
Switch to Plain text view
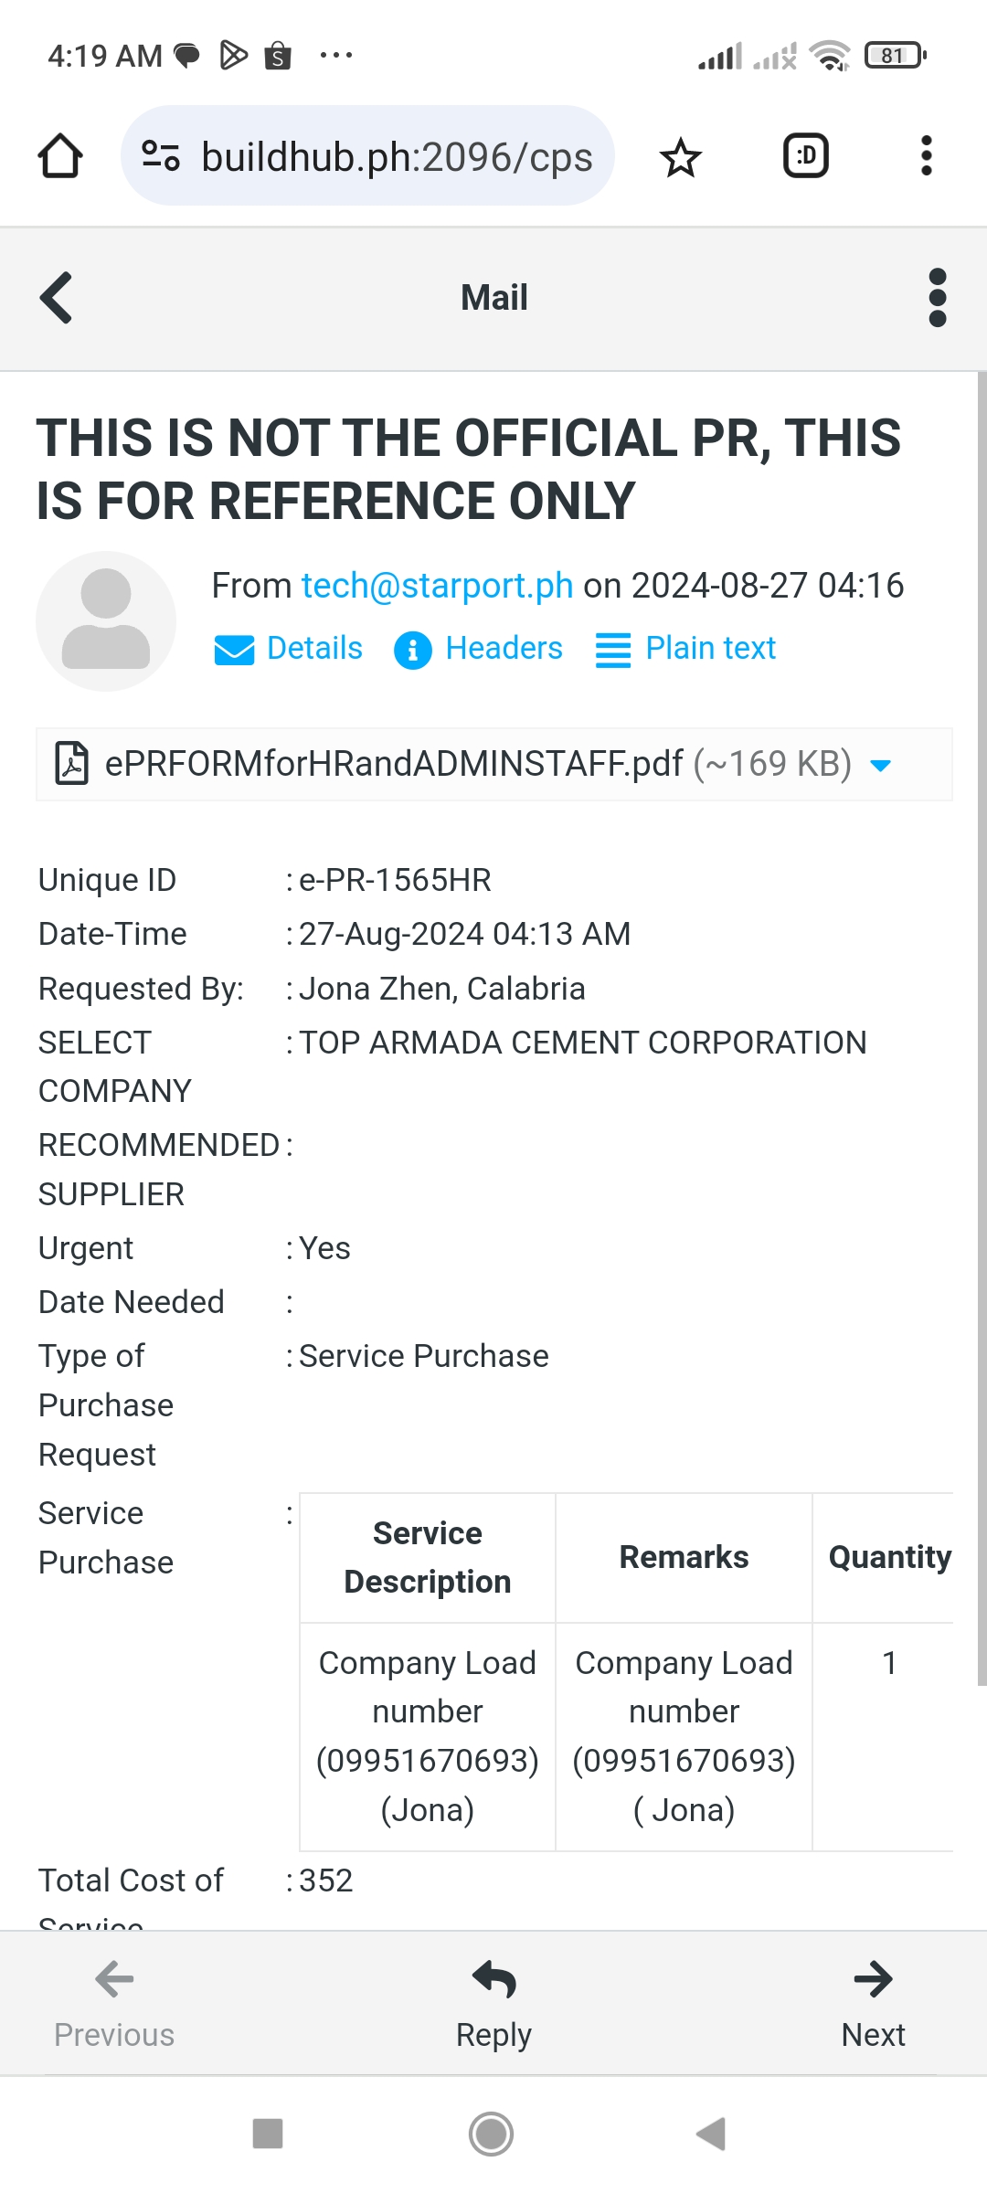(x=685, y=649)
